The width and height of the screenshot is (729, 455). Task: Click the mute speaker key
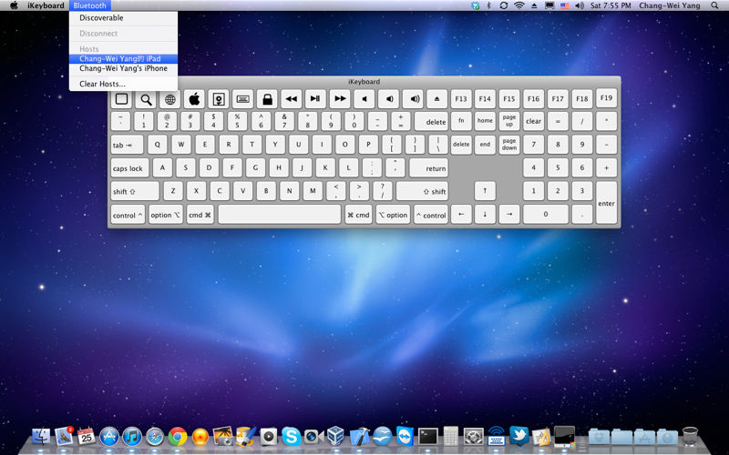click(x=364, y=99)
